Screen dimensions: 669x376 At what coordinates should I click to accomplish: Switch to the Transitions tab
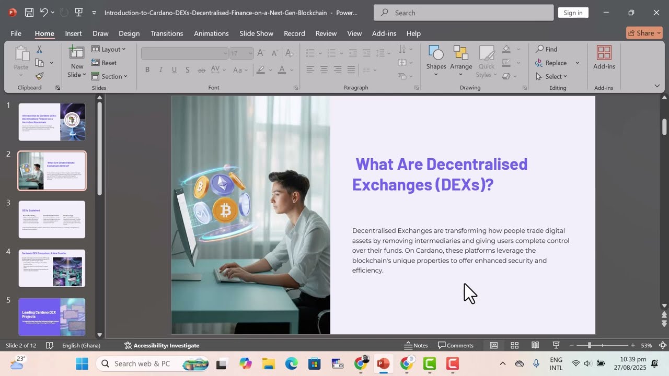pyautogui.click(x=167, y=33)
